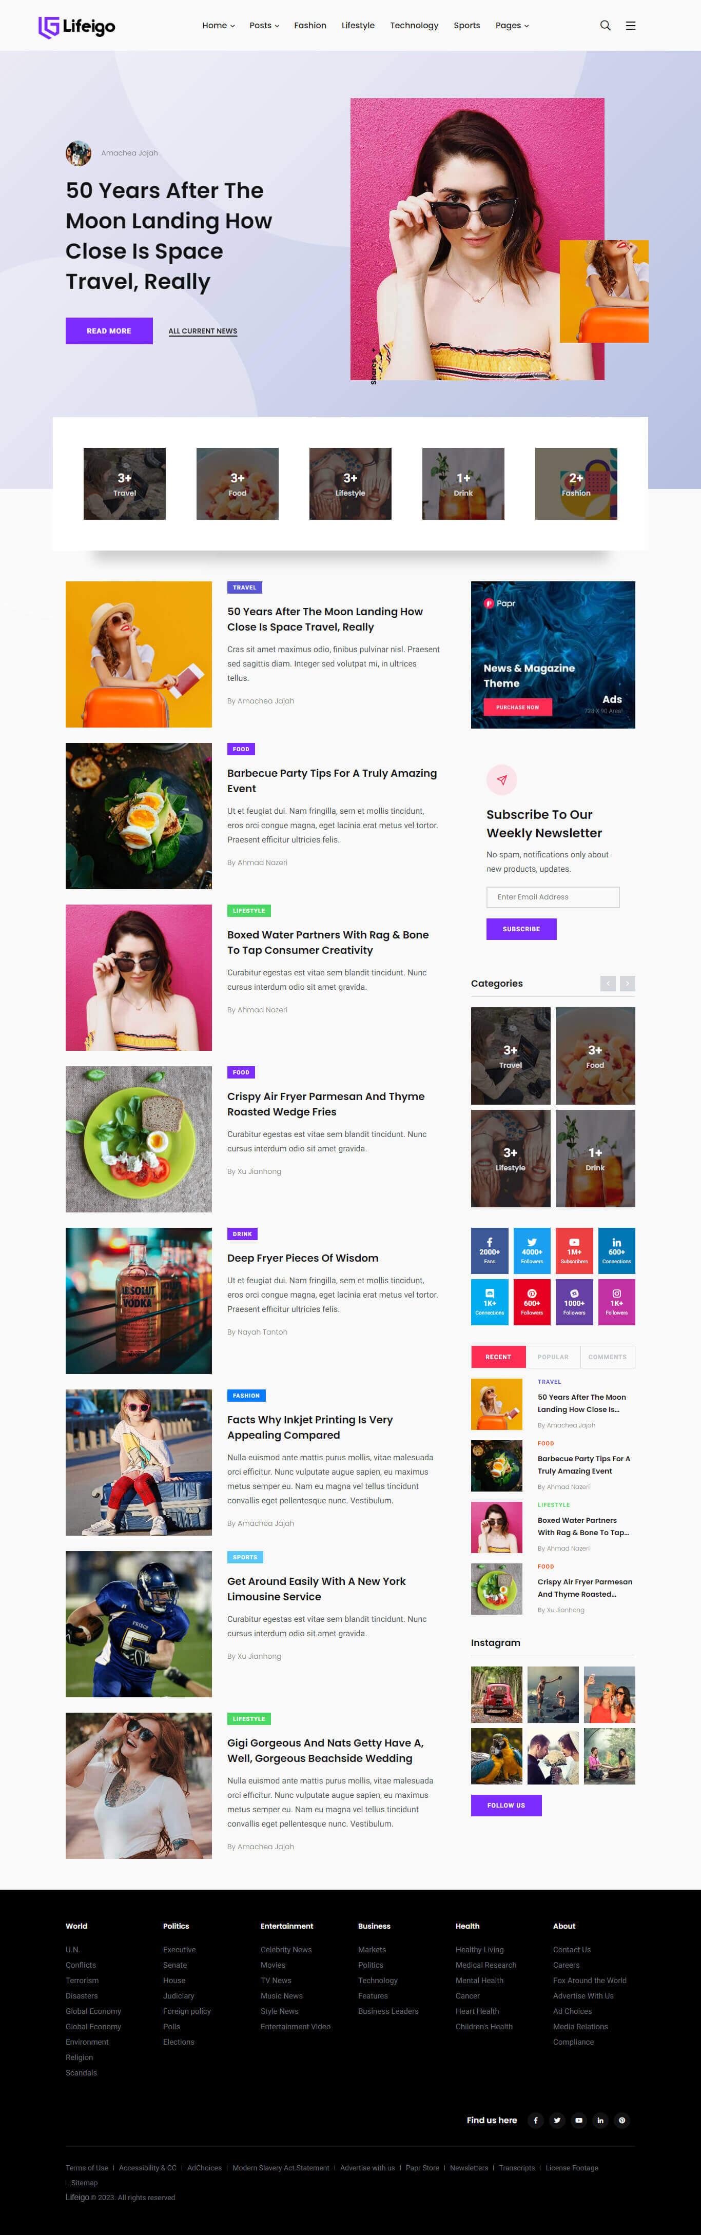The width and height of the screenshot is (701, 2235).
Task: Go to previous Categories slide arrow
Action: pyautogui.click(x=608, y=983)
